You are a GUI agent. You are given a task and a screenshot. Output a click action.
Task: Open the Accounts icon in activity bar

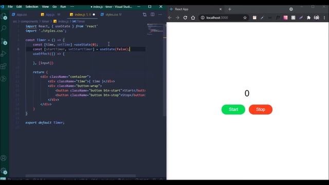4,158
